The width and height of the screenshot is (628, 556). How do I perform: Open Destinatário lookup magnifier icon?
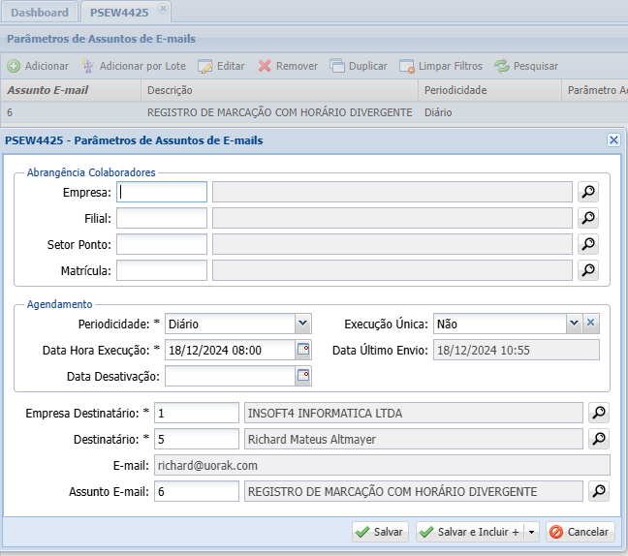(x=599, y=439)
